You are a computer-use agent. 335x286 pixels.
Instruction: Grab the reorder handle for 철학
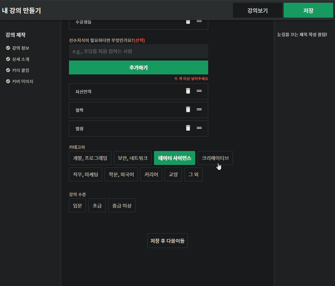(x=199, y=109)
